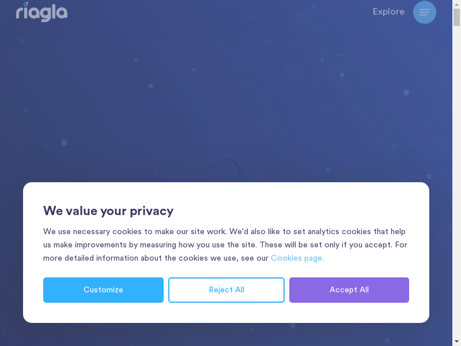Image resolution: width=461 pixels, height=346 pixels.
Task: Choose Reject All cookies
Action: tap(226, 290)
